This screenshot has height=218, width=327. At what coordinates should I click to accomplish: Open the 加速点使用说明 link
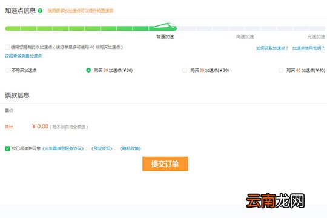pos(308,48)
